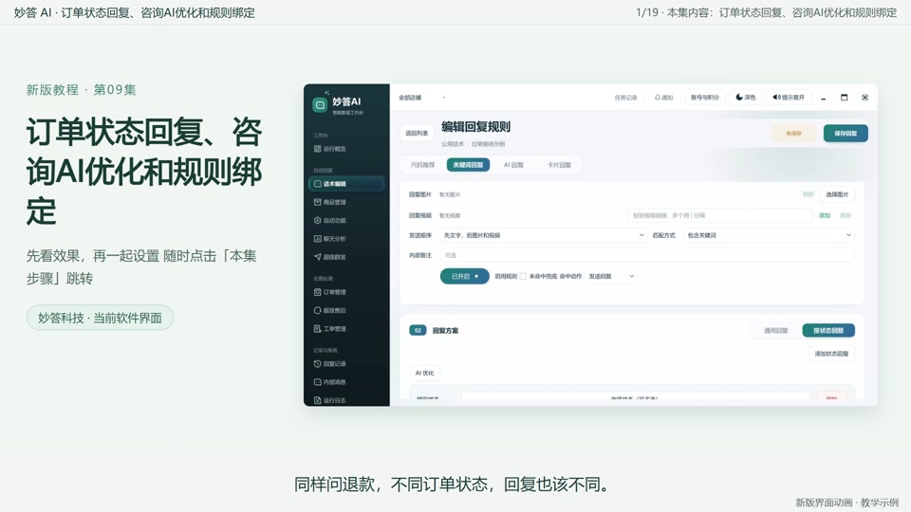Focus the 内部备注 input field
The height and width of the screenshot is (512, 911).
coord(646,255)
